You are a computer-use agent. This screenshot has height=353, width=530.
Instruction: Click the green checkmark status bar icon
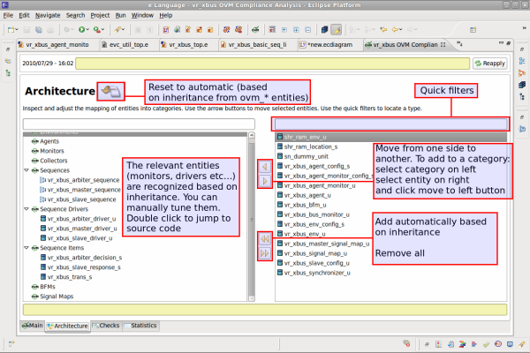click(x=486, y=344)
